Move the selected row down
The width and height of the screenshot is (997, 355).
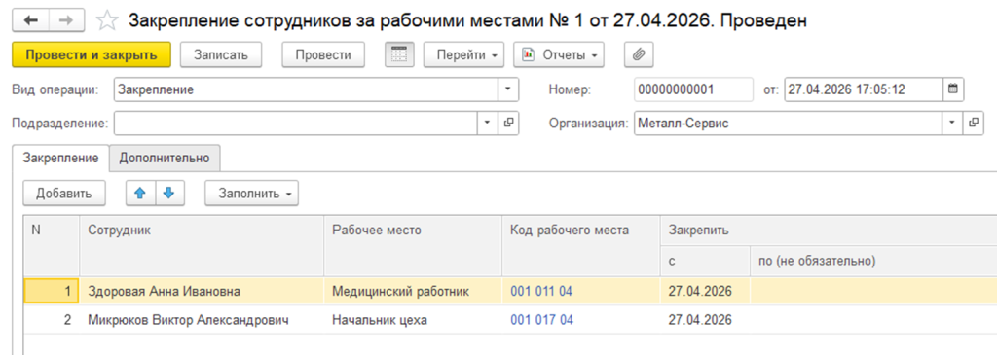tap(169, 193)
